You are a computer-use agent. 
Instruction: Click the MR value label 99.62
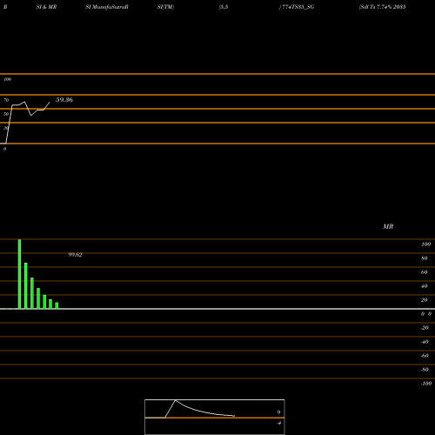[x=75, y=255]
